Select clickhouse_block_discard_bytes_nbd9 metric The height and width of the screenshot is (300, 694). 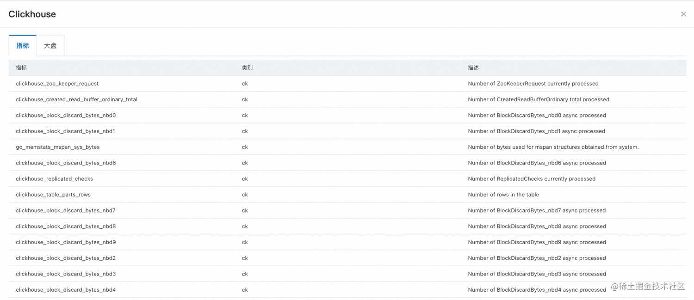coord(66,242)
